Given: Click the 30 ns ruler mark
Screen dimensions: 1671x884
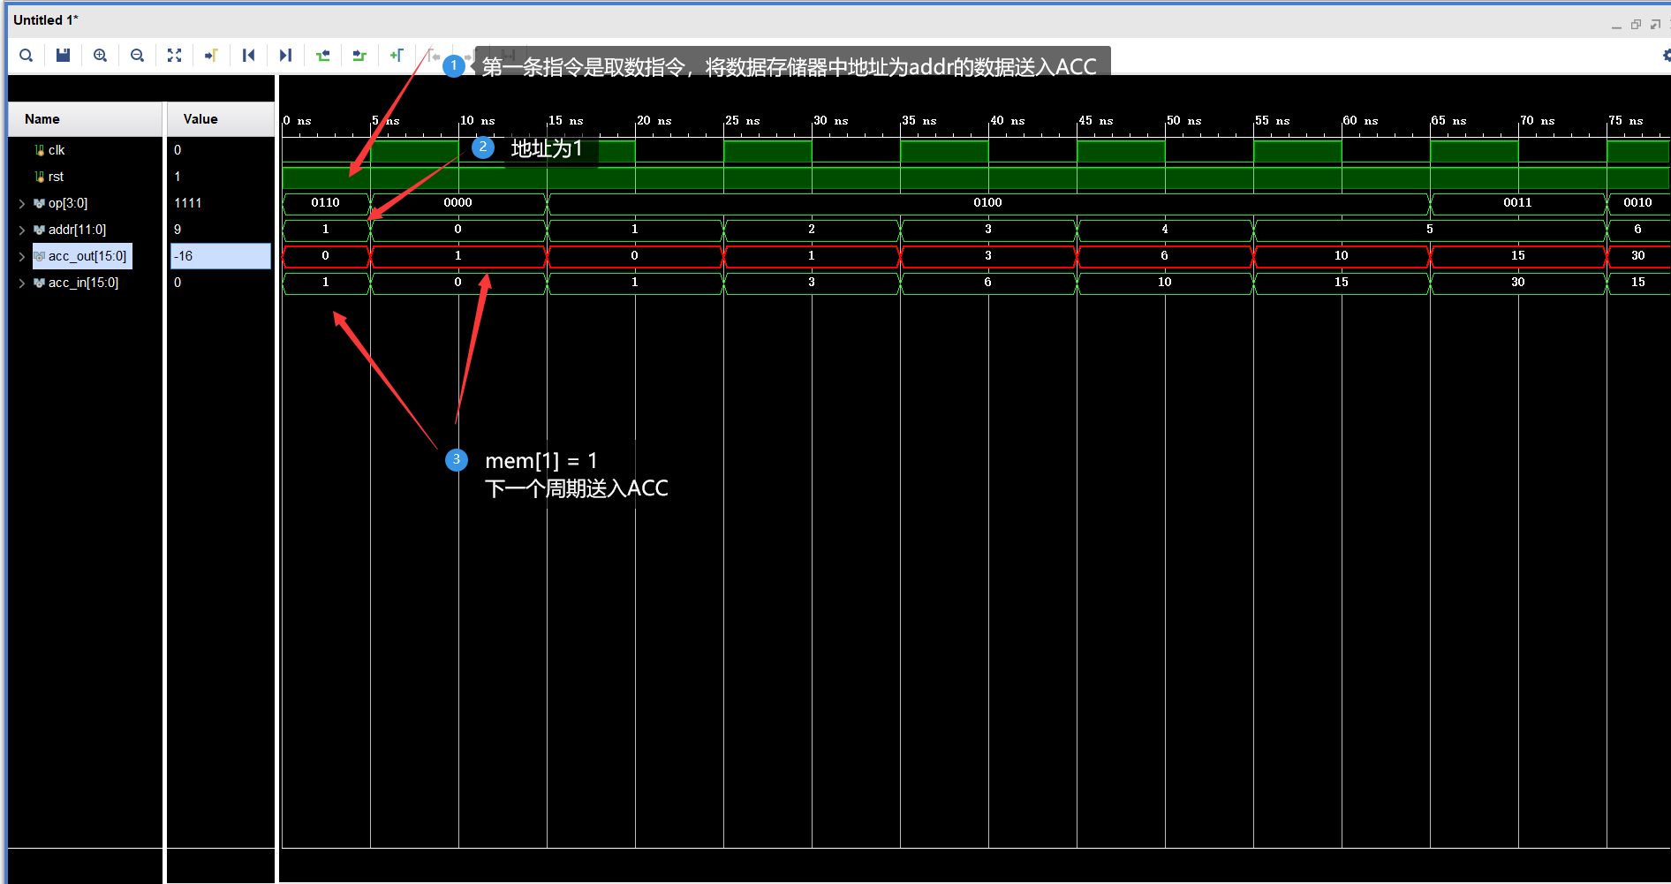Looking at the screenshot, I should click(831, 121).
